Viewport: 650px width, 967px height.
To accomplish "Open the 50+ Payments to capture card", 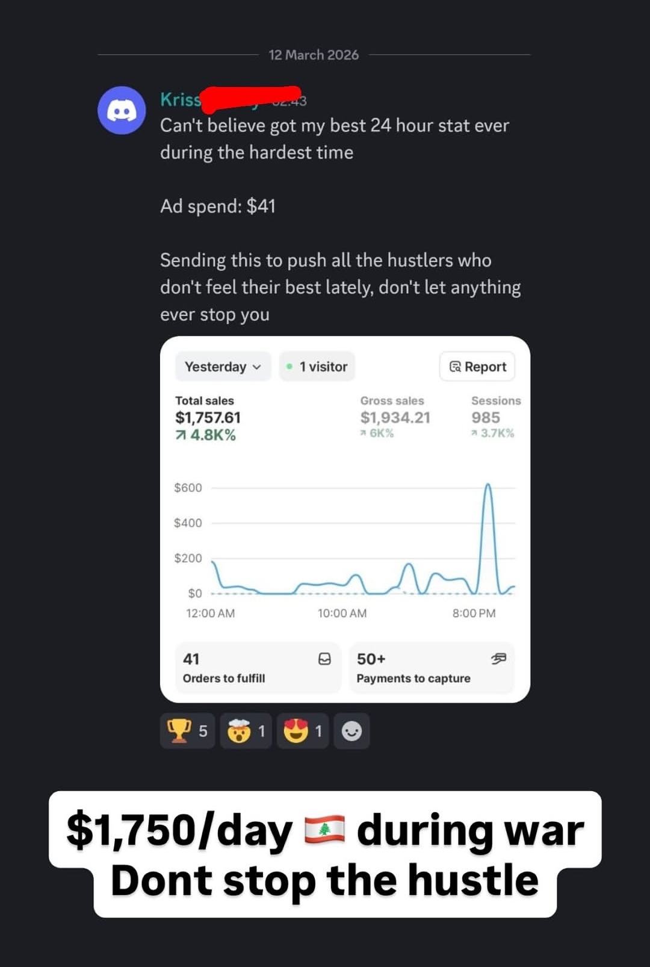I will pyautogui.click(x=432, y=668).
